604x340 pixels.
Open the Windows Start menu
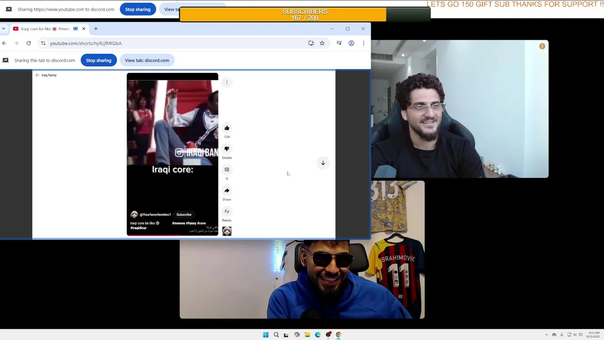266,335
